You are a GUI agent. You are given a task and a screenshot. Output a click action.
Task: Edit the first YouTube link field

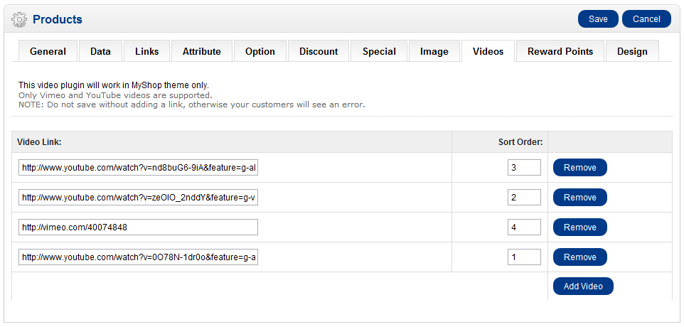tap(138, 168)
